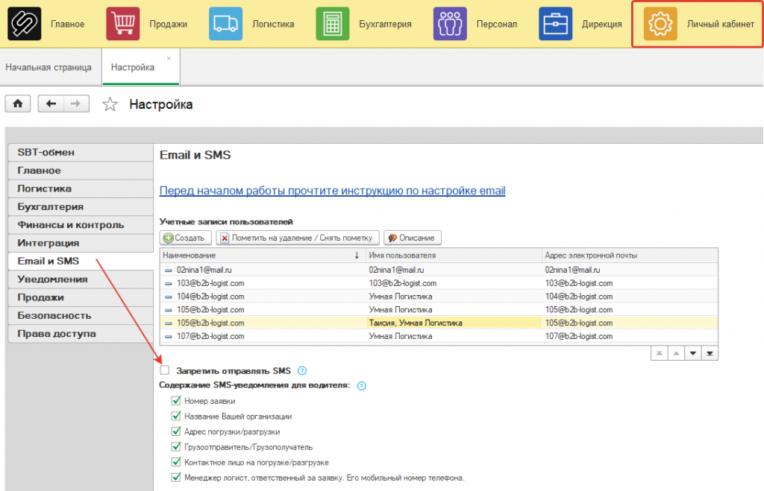Open the Персонал people icon
764x491 pixels.
tap(450, 23)
